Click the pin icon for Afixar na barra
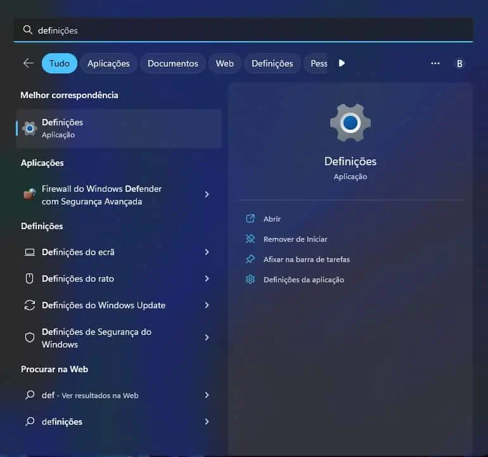The width and height of the screenshot is (488, 457). point(250,259)
